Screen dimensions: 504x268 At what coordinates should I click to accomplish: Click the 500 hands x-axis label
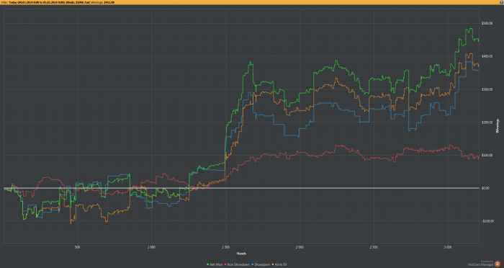pyautogui.click(x=77, y=247)
